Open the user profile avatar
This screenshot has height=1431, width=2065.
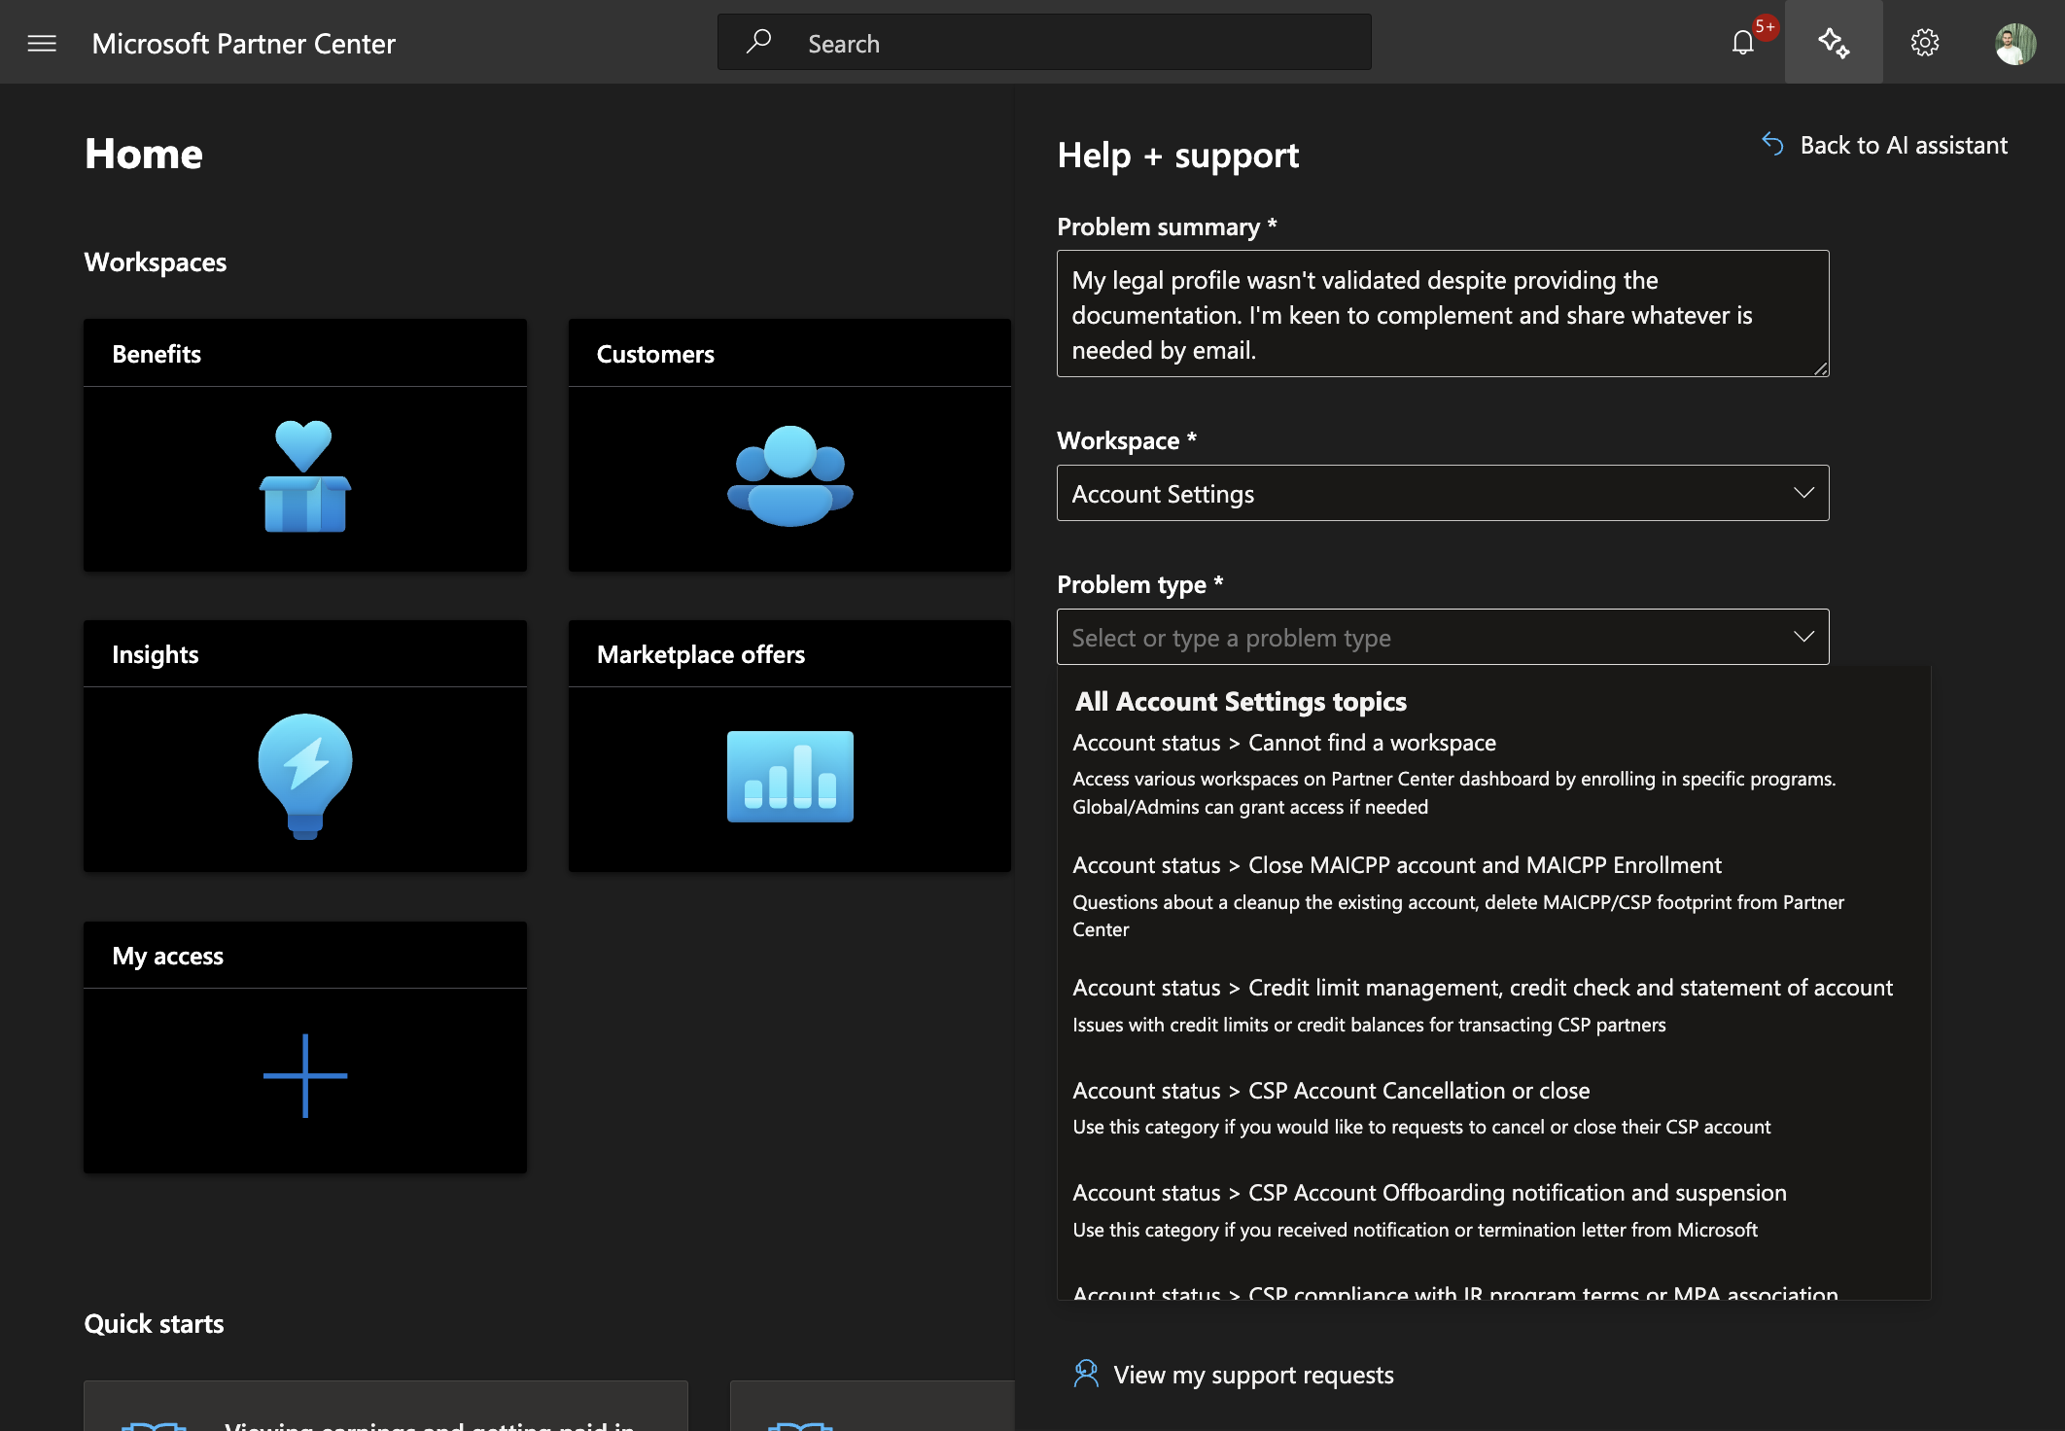tap(2015, 43)
